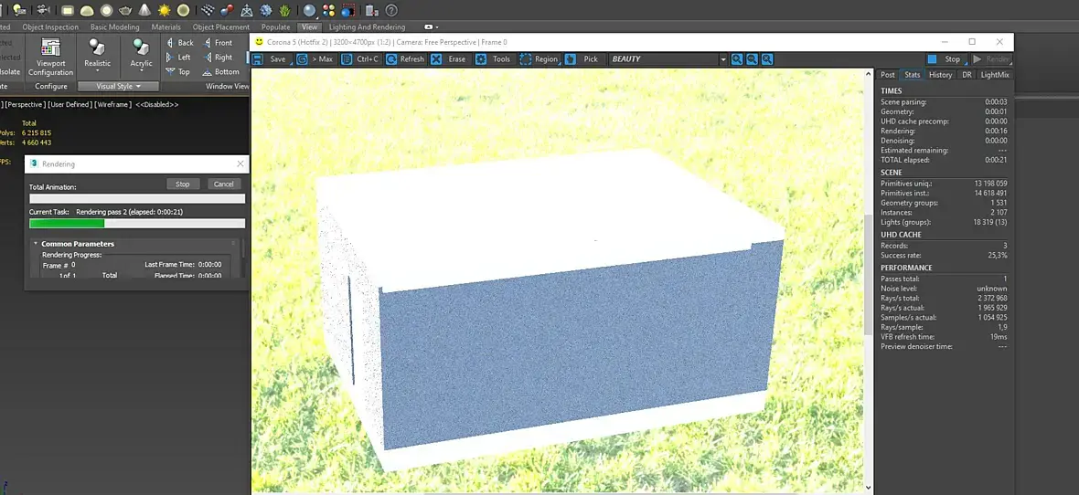This screenshot has width=1079, height=495.
Task: Click the zoom out magnifier in Corona VFB
Action: (753, 59)
